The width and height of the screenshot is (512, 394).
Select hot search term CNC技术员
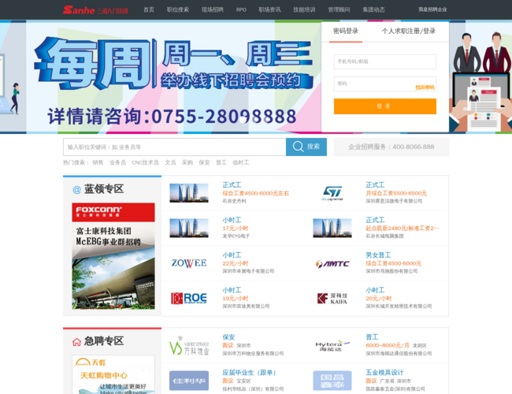pyautogui.click(x=145, y=162)
